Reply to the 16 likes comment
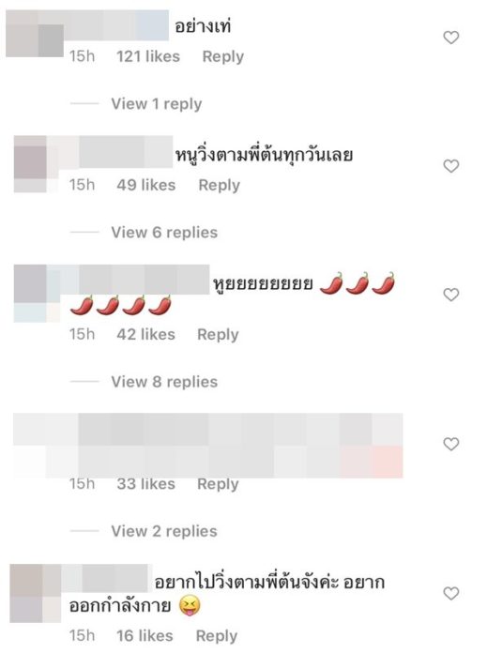 point(217,636)
